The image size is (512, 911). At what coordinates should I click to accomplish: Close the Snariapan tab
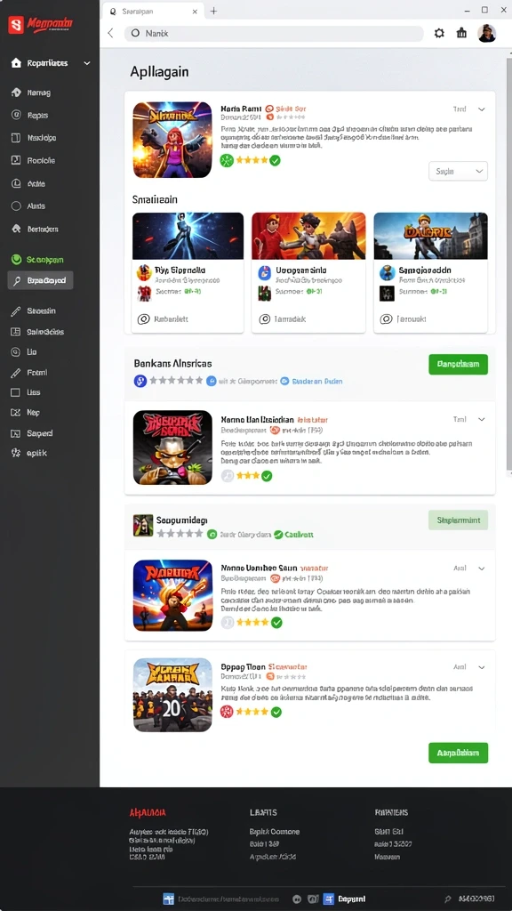coord(195,11)
